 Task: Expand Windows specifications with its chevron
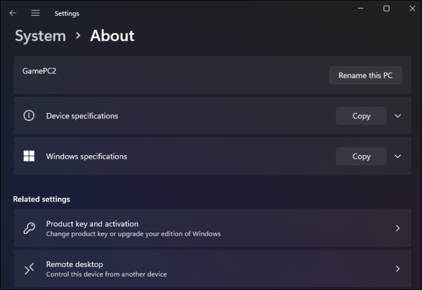tap(398, 156)
